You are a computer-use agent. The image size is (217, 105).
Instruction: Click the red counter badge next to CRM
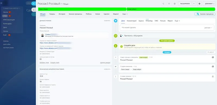point(10,16)
